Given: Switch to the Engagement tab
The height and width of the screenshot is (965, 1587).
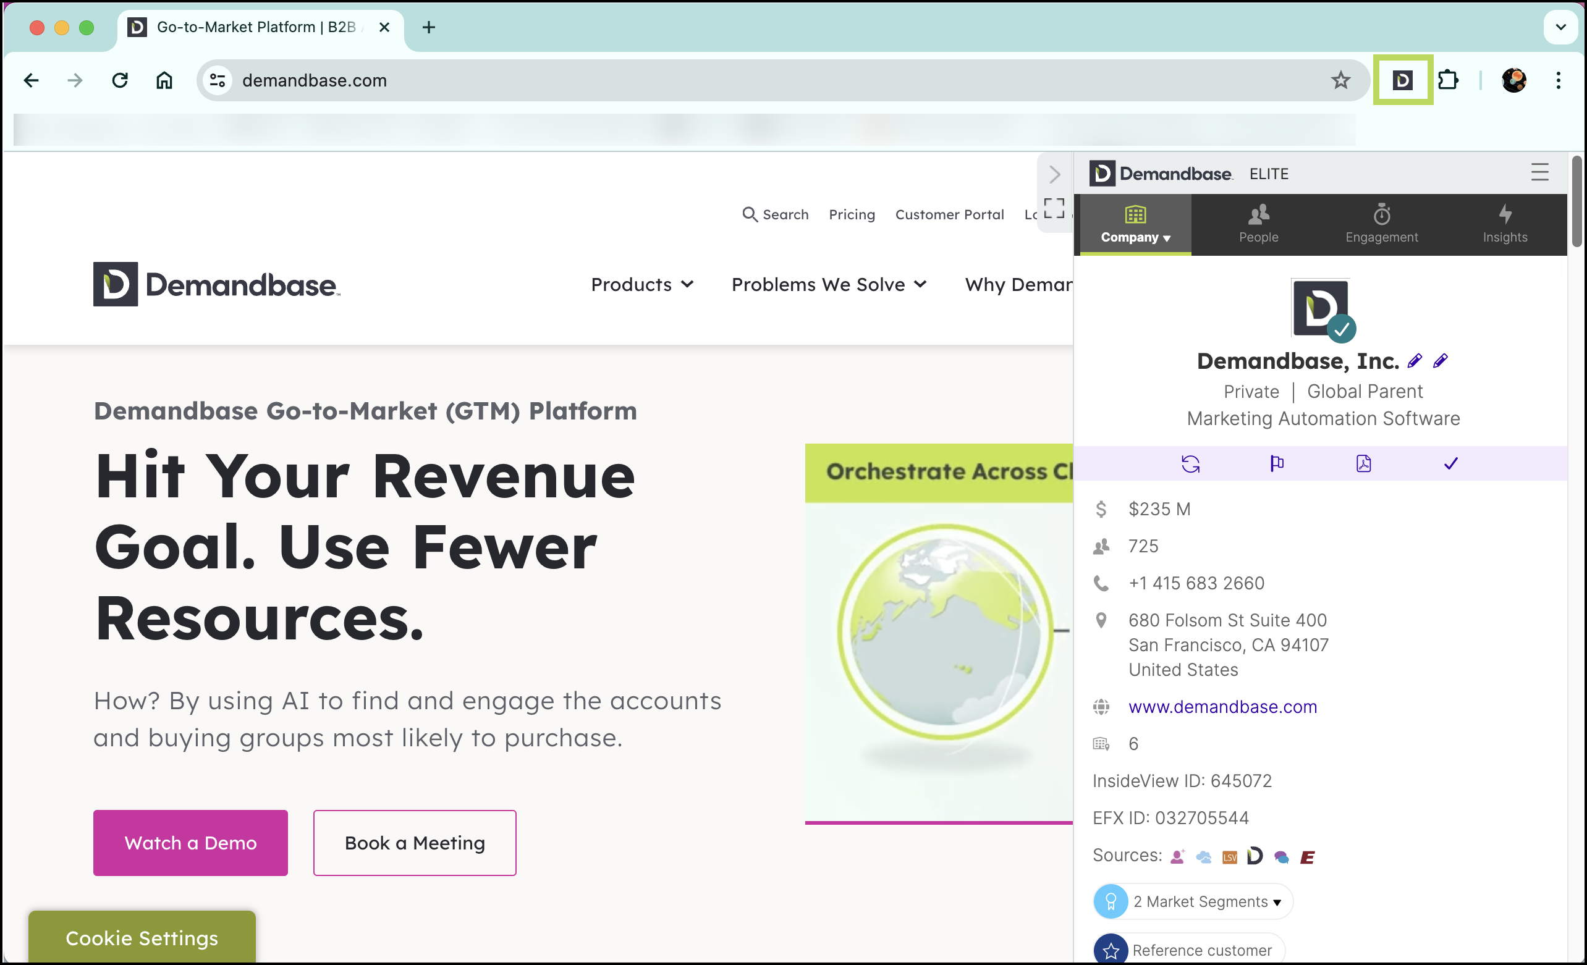Looking at the screenshot, I should 1382,225.
